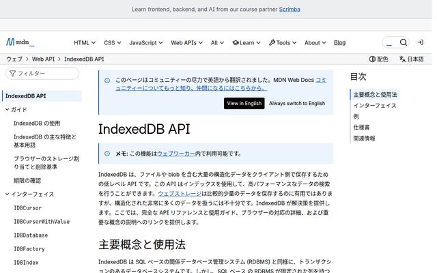Click the IndexedDB API page heading
Image resolution: width=437 pixels, height=273 pixels.
[144, 129]
